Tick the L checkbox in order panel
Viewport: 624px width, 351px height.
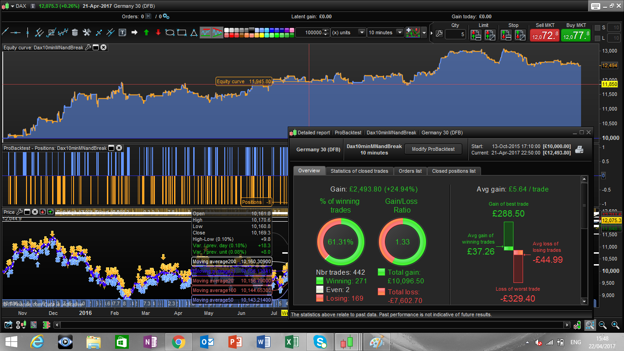click(597, 38)
